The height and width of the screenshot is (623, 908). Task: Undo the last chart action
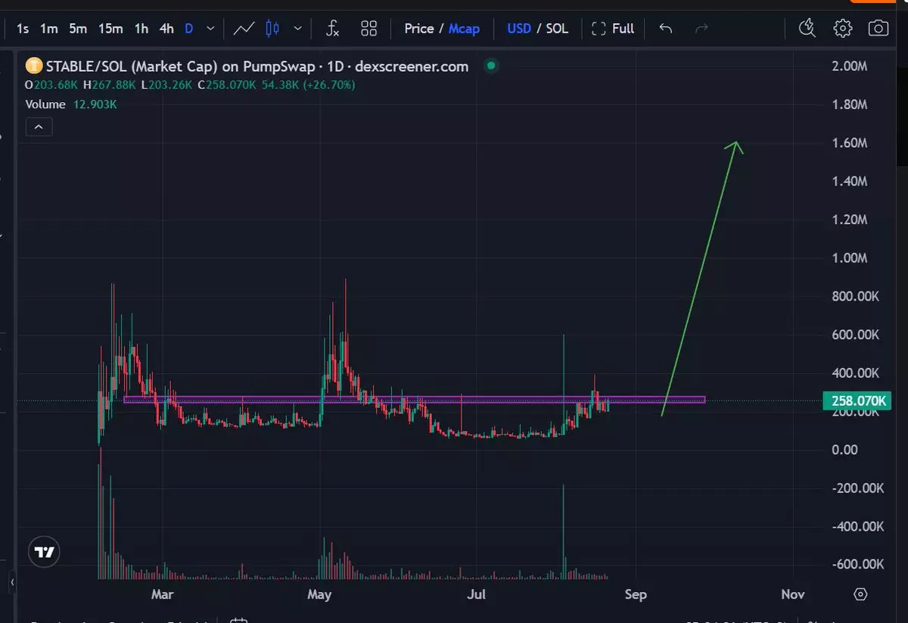(666, 29)
